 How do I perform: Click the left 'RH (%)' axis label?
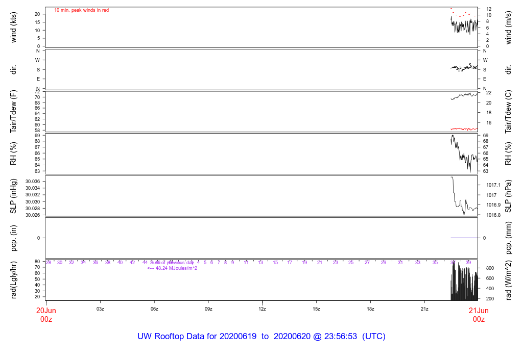13,154
